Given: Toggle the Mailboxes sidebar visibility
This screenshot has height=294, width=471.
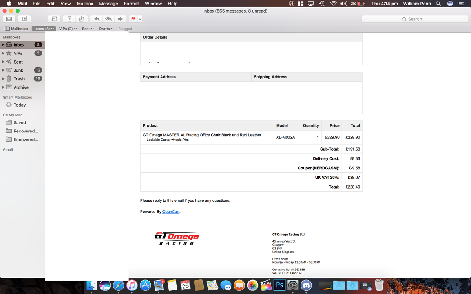Looking at the screenshot, I should point(16,28).
